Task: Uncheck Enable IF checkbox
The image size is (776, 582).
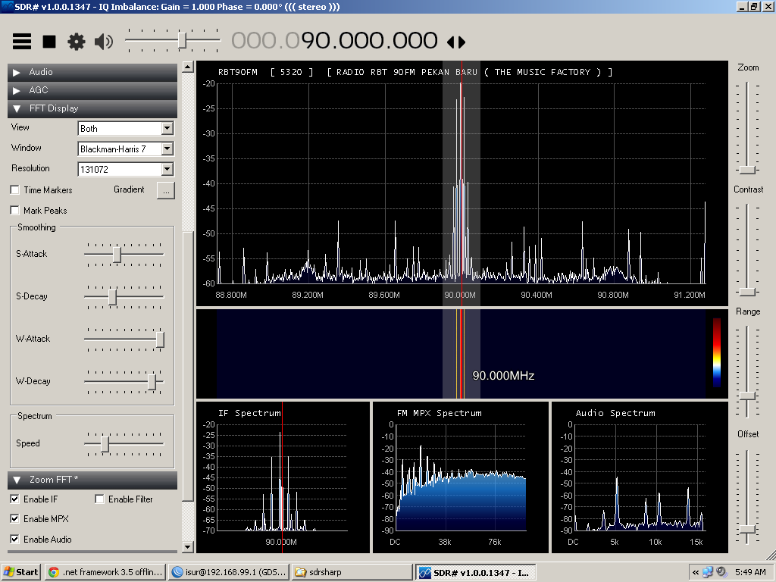Action: pyautogui.click(x=15, y=499)
